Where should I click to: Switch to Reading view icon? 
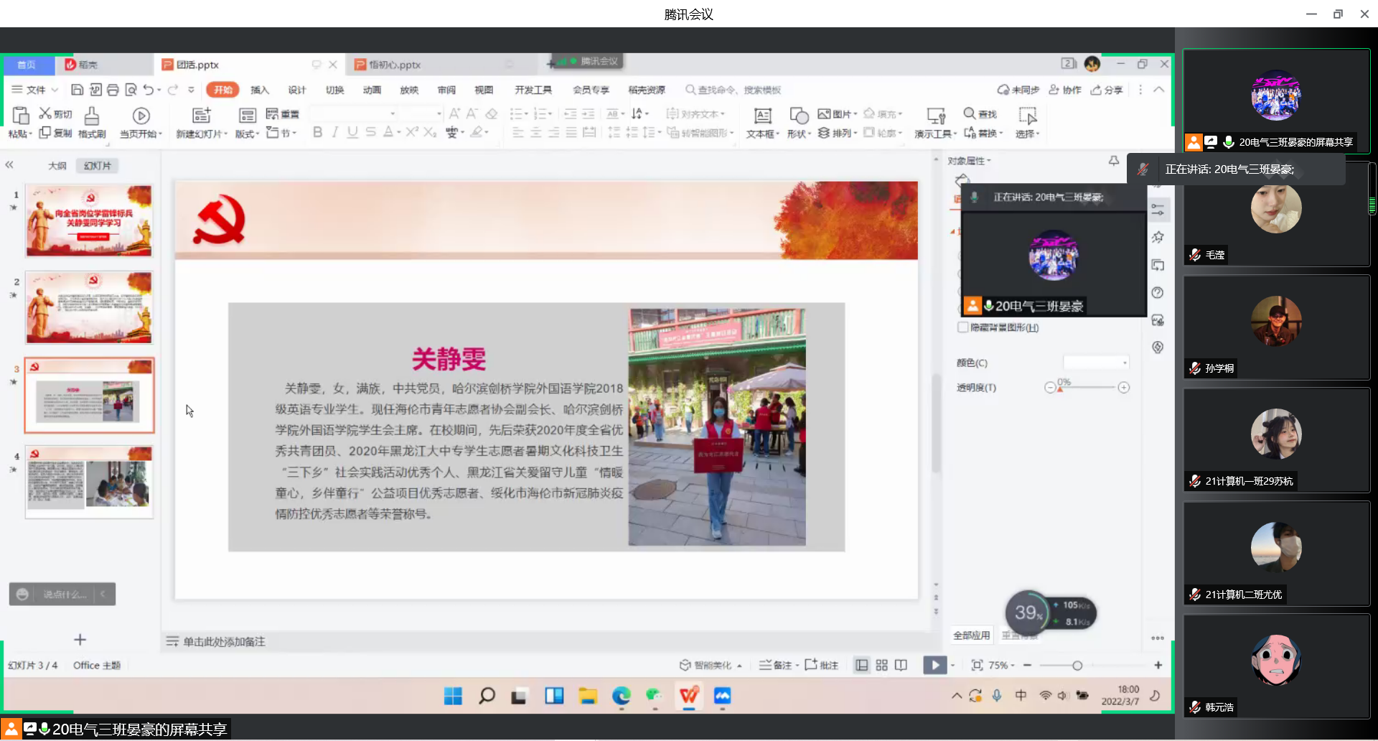(x=901, y=665)
